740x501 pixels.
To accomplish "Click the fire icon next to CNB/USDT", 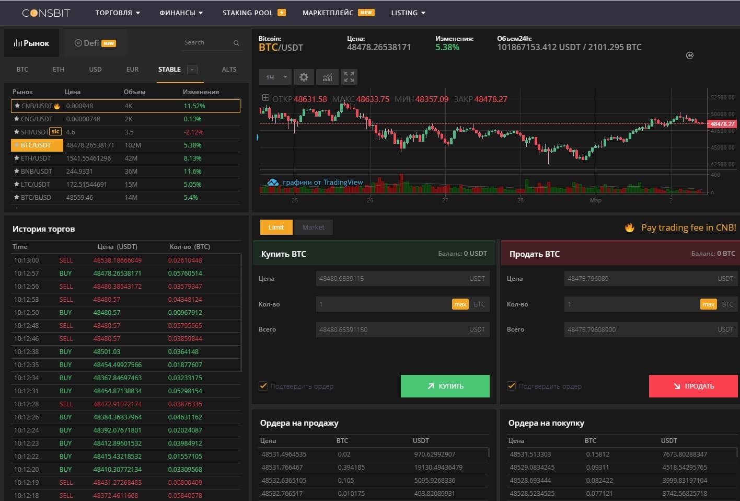I will click(57, 106).
